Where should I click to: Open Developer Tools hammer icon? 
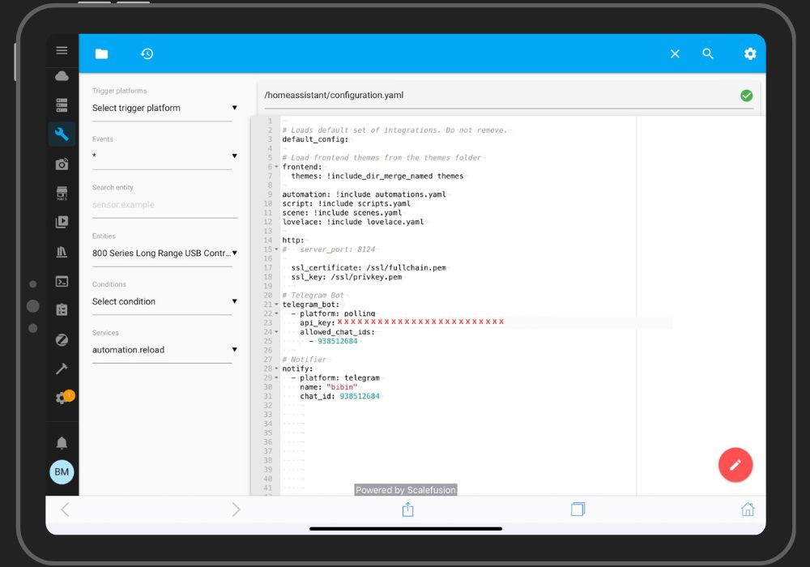[x=62, y=369]
